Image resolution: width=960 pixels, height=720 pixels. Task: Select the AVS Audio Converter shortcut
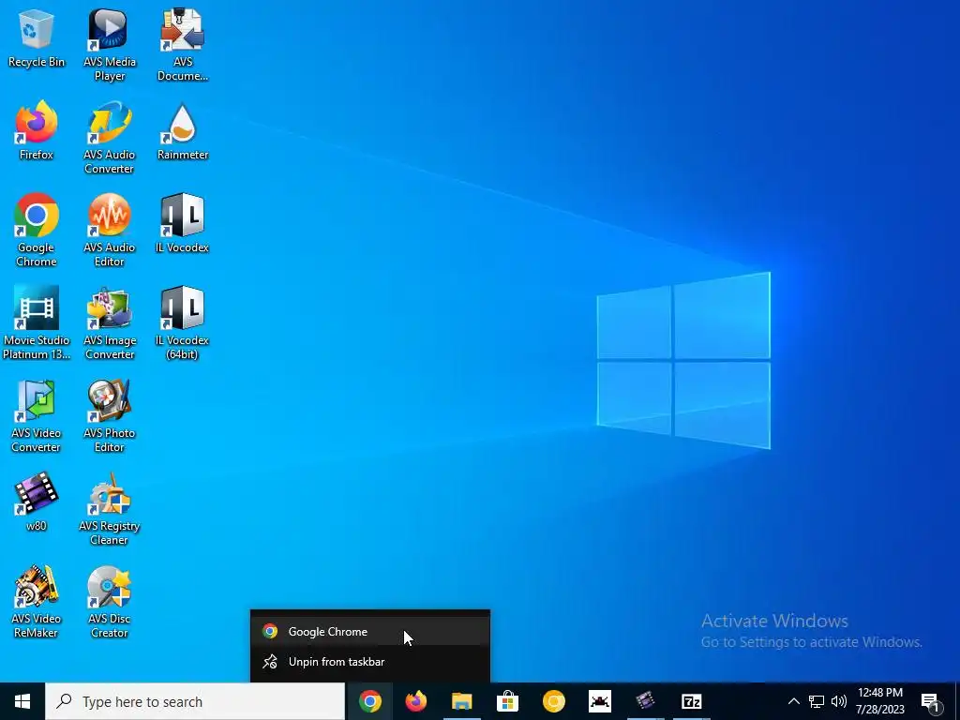tap(109, 138)
